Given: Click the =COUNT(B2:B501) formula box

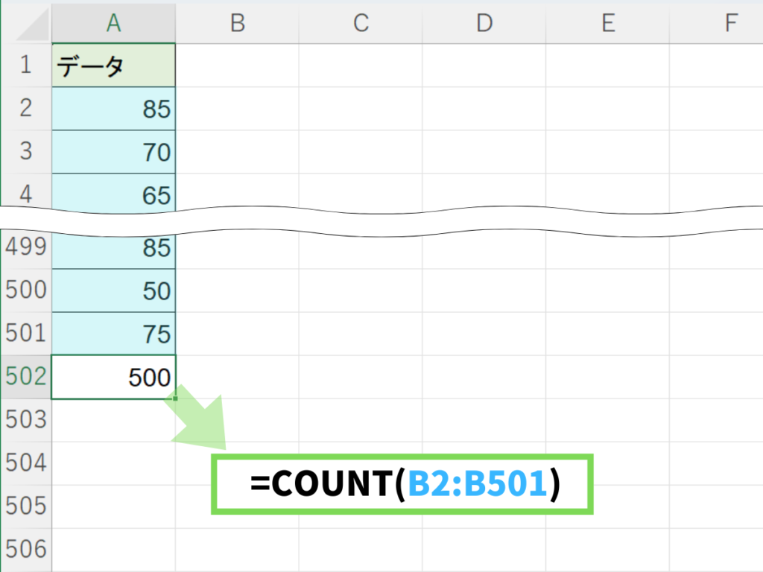Looking at the screenshot, I should (x=402, y=484).
